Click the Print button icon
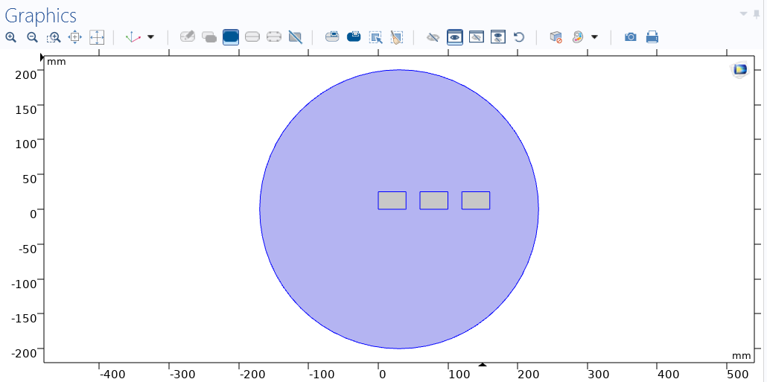Image resolution: width=767 pixels, height=382 pixels. click(x=652, y=36)
